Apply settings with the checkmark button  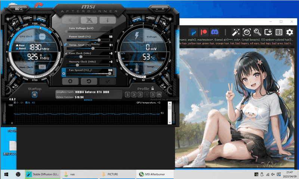tap(108, 81)
